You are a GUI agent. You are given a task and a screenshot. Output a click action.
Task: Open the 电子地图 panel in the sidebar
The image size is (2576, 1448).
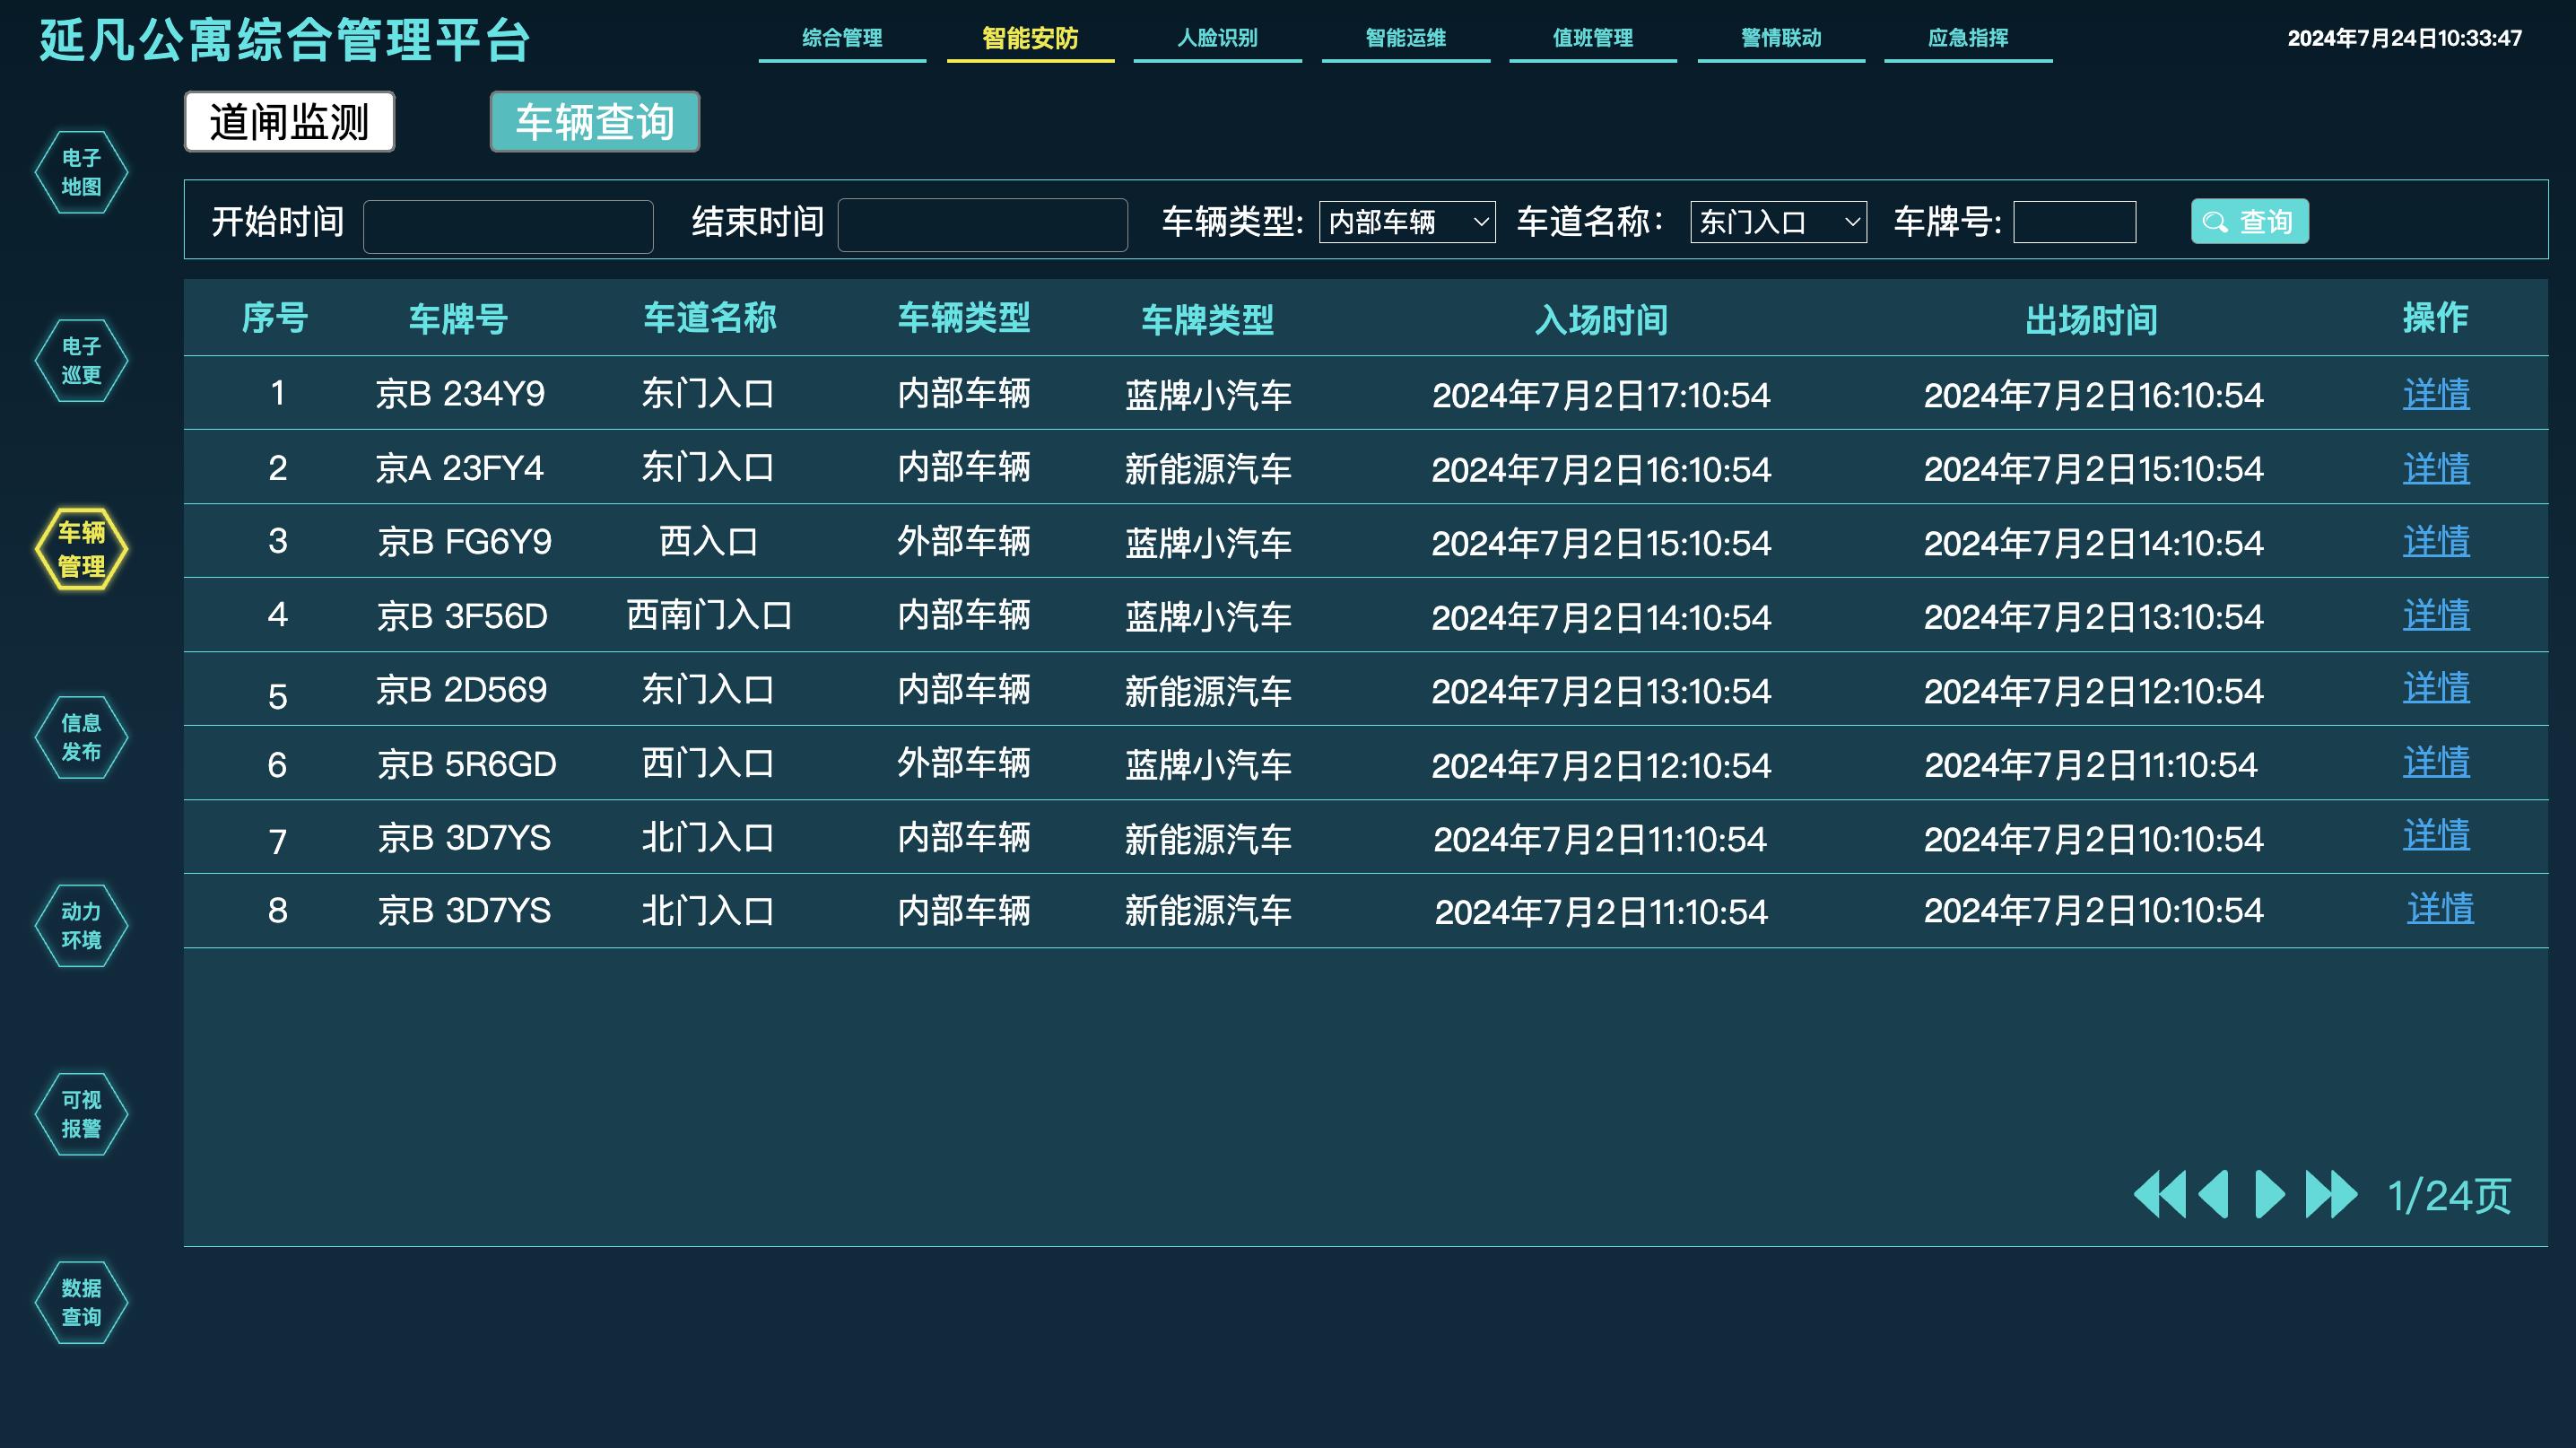pyautogui.click(x=81, y=172)
